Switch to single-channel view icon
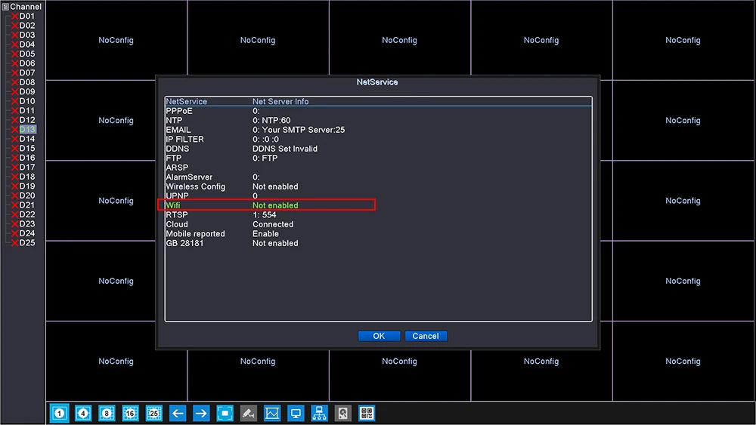This screenshot has width=756, height=425. (x=59, y=413)
